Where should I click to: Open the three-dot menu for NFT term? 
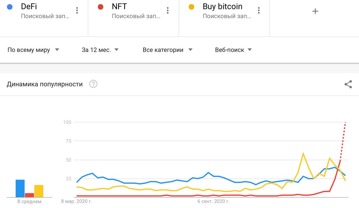[x=168, y=10]
